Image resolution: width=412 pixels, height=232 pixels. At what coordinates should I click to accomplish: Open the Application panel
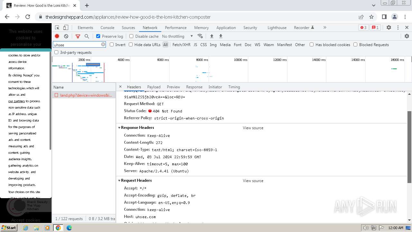click(x=226, y=28)
